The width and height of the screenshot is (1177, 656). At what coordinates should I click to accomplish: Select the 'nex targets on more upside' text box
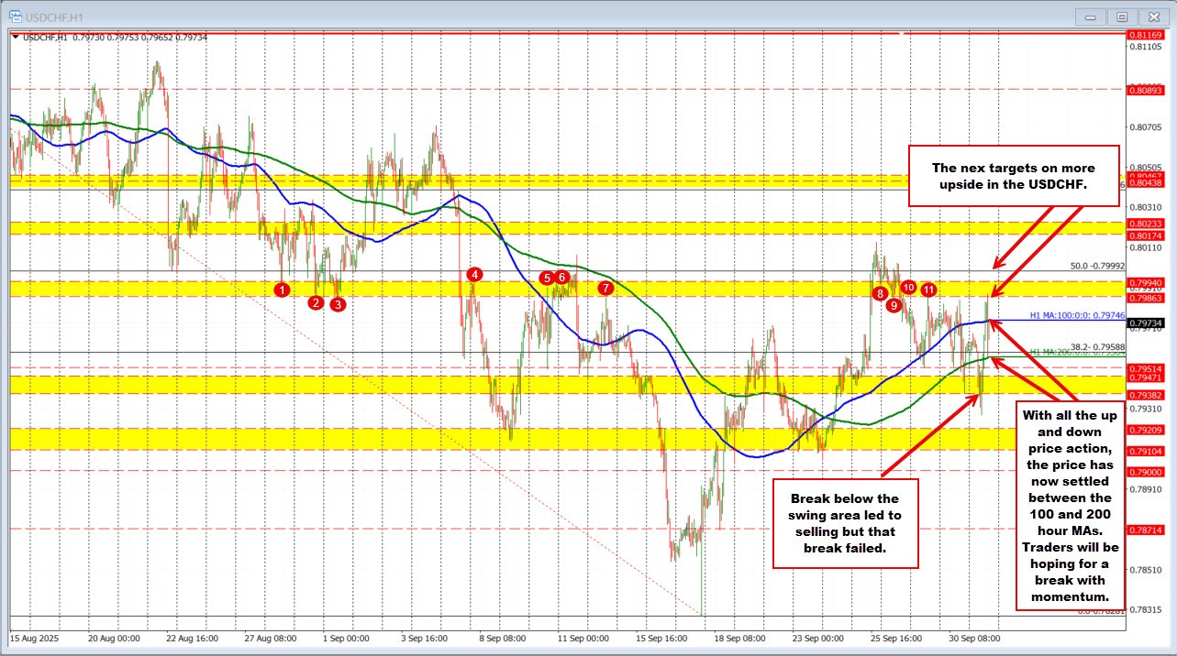tap(1014, 176)
